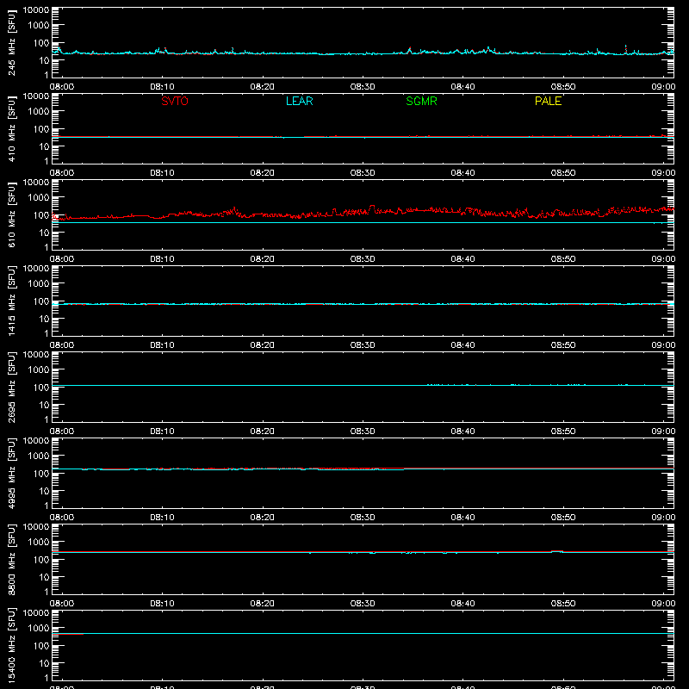Click the red SVTO legend label
Screen dimensions: 689x689
click(175, 101)
